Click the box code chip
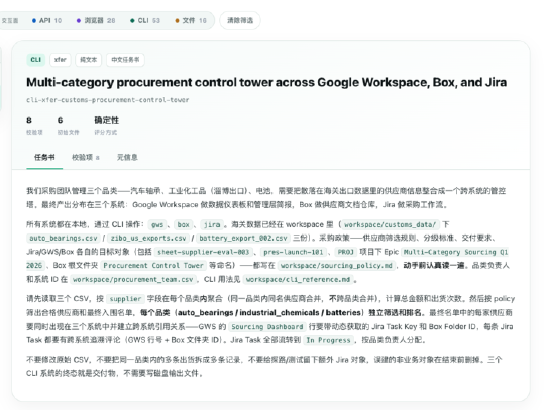The height and width of the screenshot is (410, 545). pos(184,225)
